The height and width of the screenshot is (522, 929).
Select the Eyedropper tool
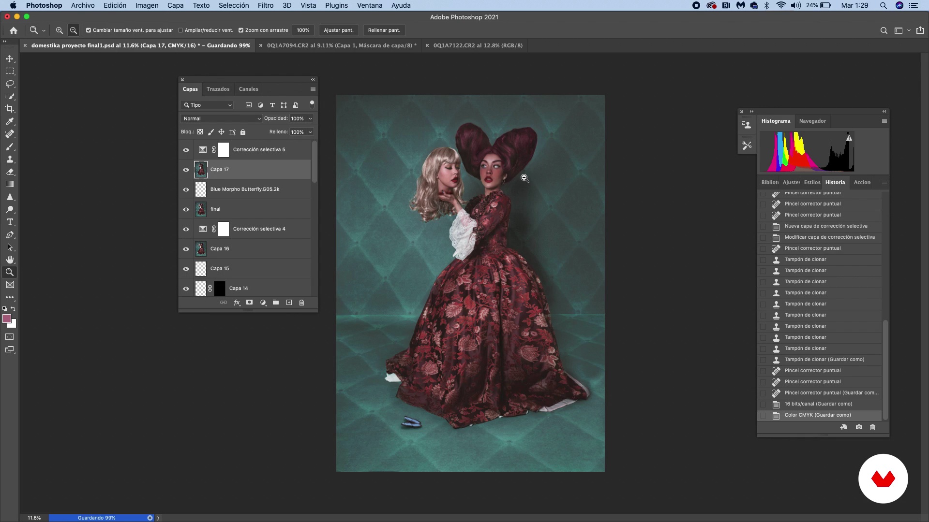10,121
